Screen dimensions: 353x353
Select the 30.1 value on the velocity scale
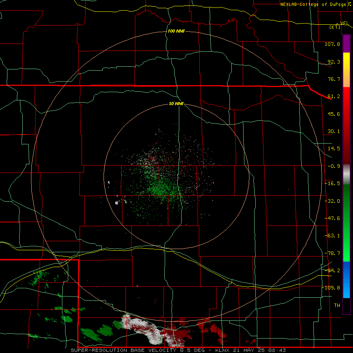(334, 131)
